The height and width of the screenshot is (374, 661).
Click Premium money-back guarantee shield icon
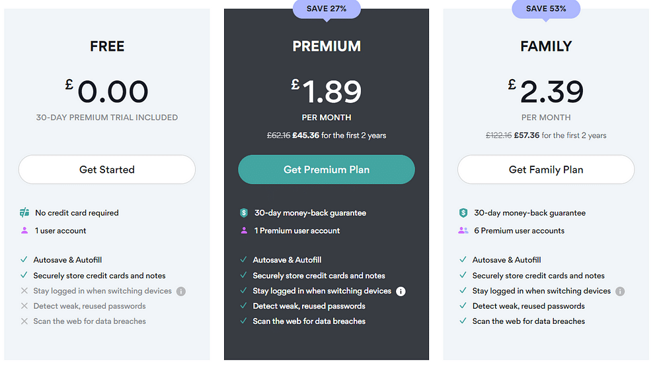[244, 213]
